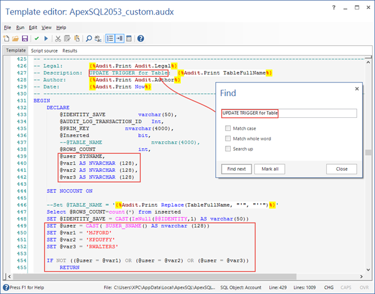
Task: Click 'SQL Object: Account' in status bar
Action: click(240, 287)
